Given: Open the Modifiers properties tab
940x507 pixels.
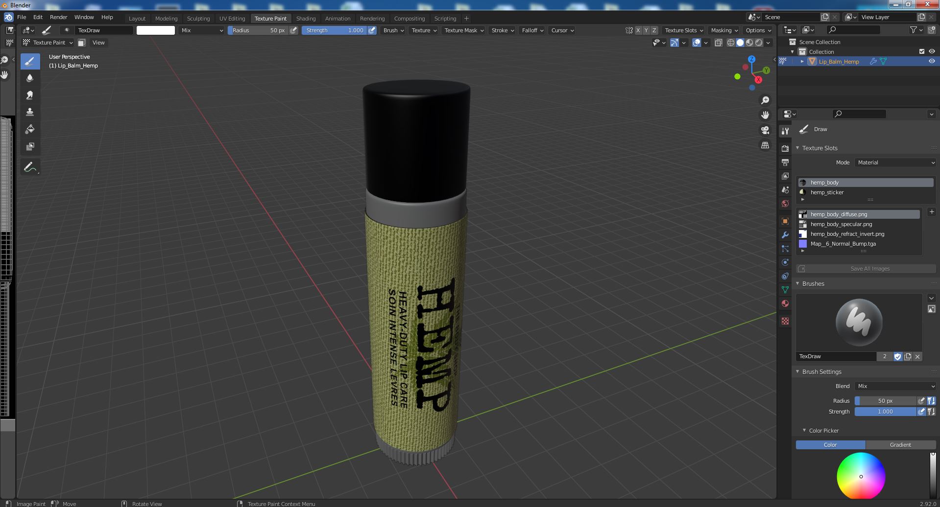Looking at the screenshot, I should 785,235.
